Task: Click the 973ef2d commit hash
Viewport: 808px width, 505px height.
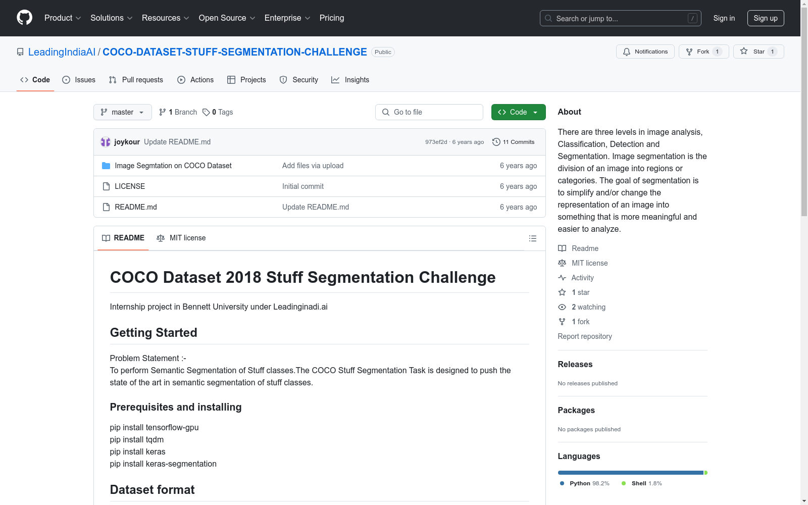Action: (x=436, y=142)
